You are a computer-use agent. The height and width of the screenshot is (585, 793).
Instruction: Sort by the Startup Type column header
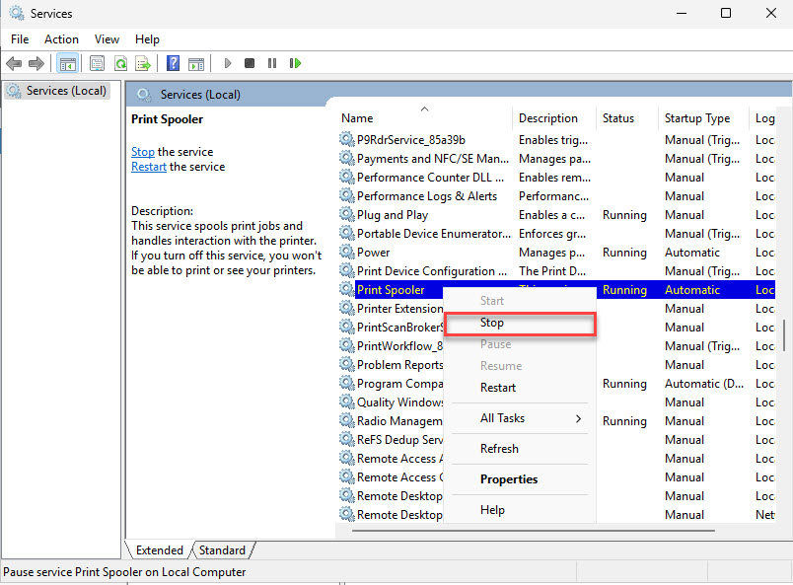[703, 118]
